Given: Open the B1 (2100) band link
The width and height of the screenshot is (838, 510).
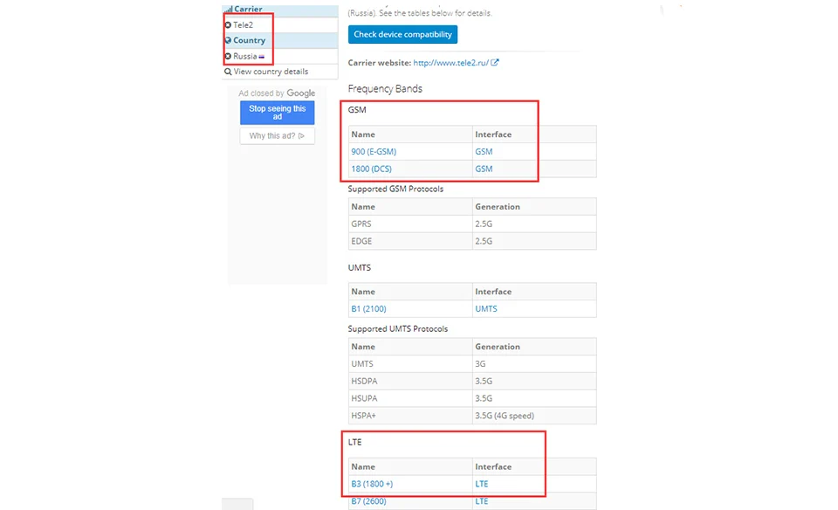Looking at the screenshot, I should (x=368, y=309).
